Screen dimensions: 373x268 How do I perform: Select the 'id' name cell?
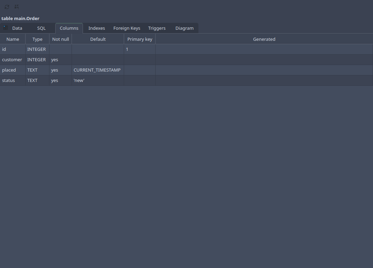(x=12, y=49)
